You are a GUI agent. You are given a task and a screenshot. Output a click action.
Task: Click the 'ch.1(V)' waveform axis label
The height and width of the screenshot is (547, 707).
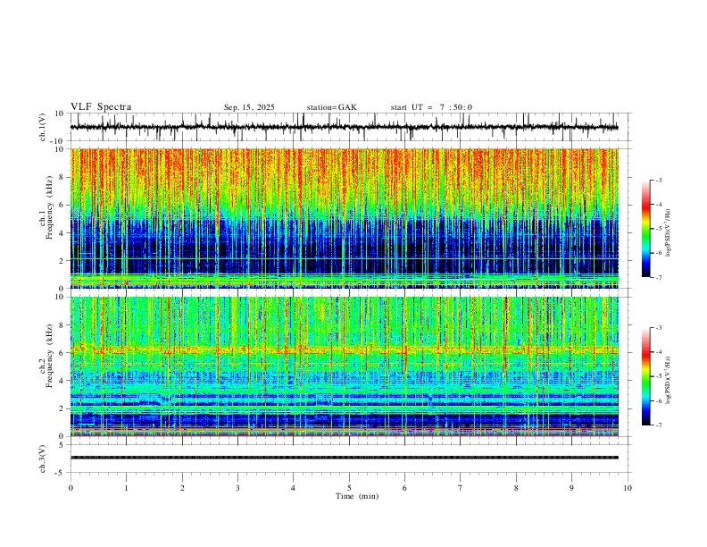(43, 127)
